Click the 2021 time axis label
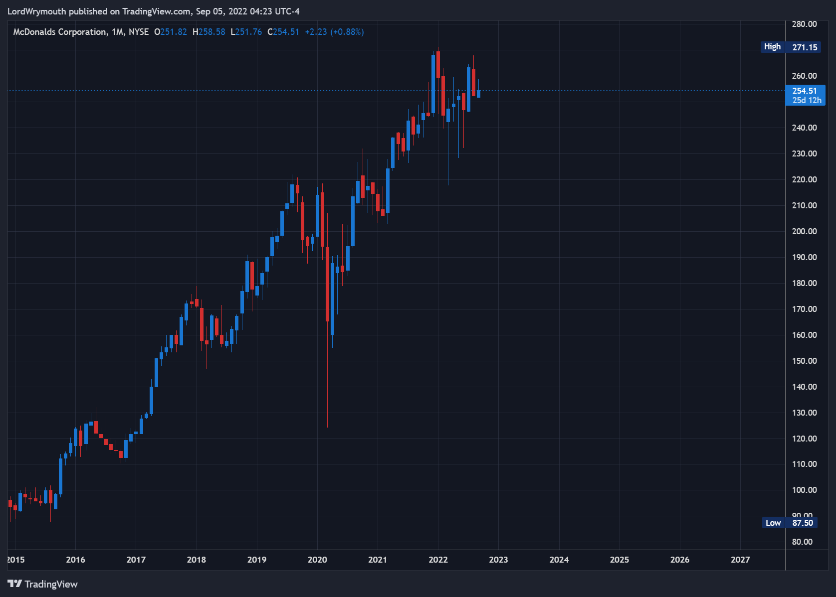This screenshot has width=836, height=597. click(378, 560)
